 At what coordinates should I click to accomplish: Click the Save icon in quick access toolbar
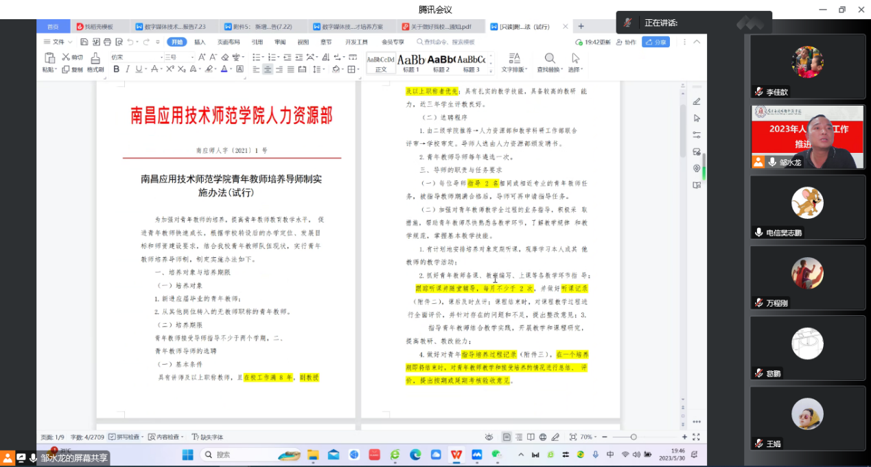point(84,42)
